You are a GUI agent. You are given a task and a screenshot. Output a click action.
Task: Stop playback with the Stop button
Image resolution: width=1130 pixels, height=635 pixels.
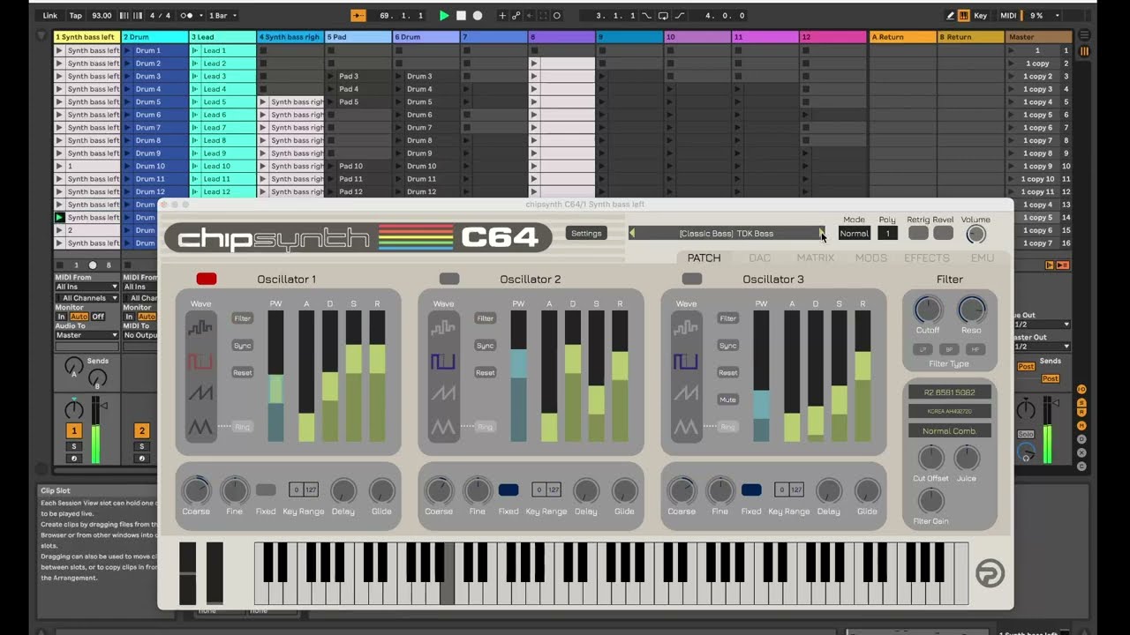(x=461, y=15)
